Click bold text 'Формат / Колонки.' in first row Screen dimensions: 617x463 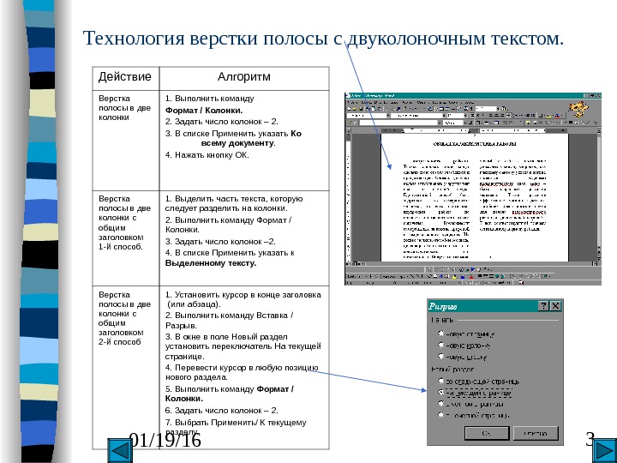tap(204, 111)
